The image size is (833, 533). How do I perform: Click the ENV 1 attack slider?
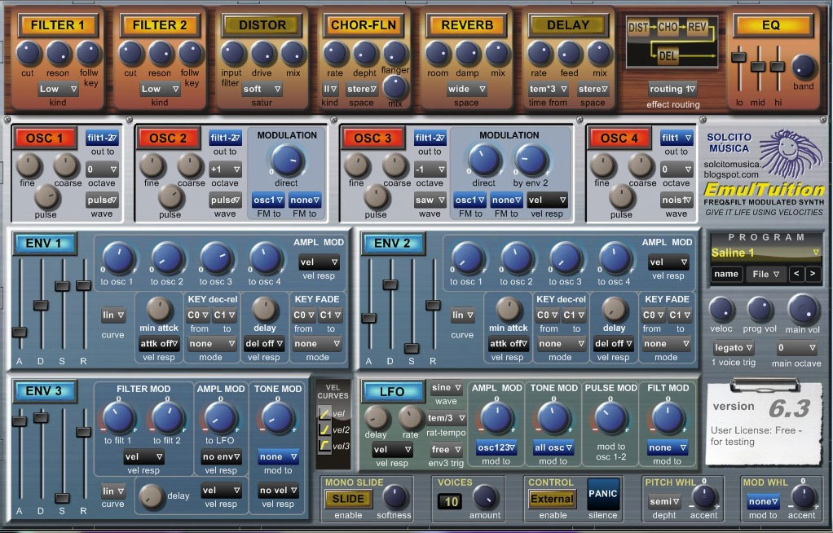click(x=20, y=333)
